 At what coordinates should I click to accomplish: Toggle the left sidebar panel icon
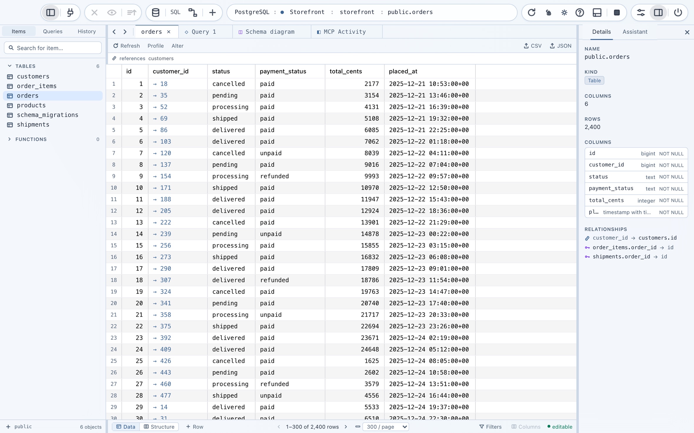click(x=51, y=12)
